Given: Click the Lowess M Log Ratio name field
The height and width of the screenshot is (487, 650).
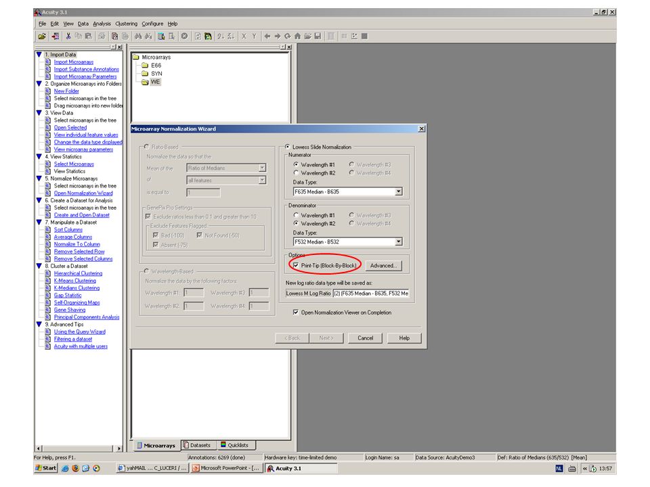Looking at the screenshot, I should coord(371,293).
